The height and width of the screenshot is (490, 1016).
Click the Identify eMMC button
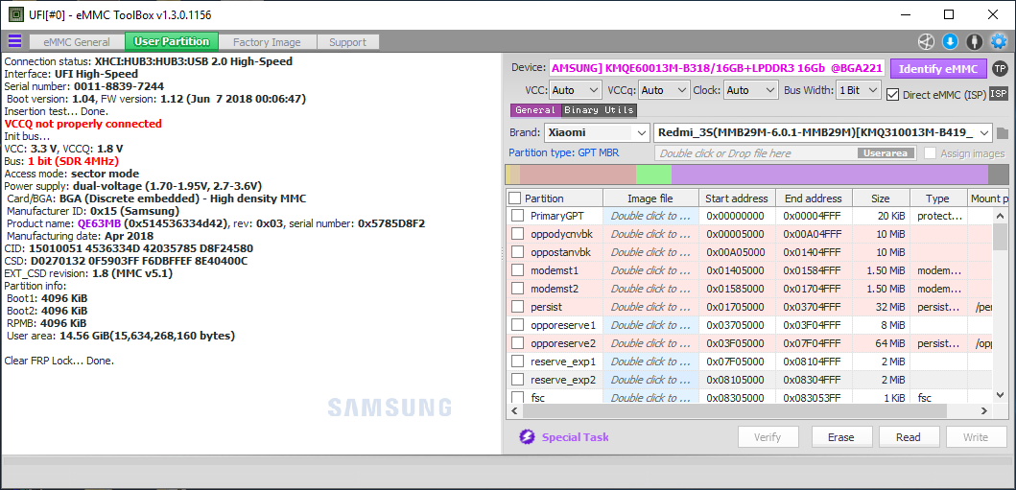click(938, 69)
